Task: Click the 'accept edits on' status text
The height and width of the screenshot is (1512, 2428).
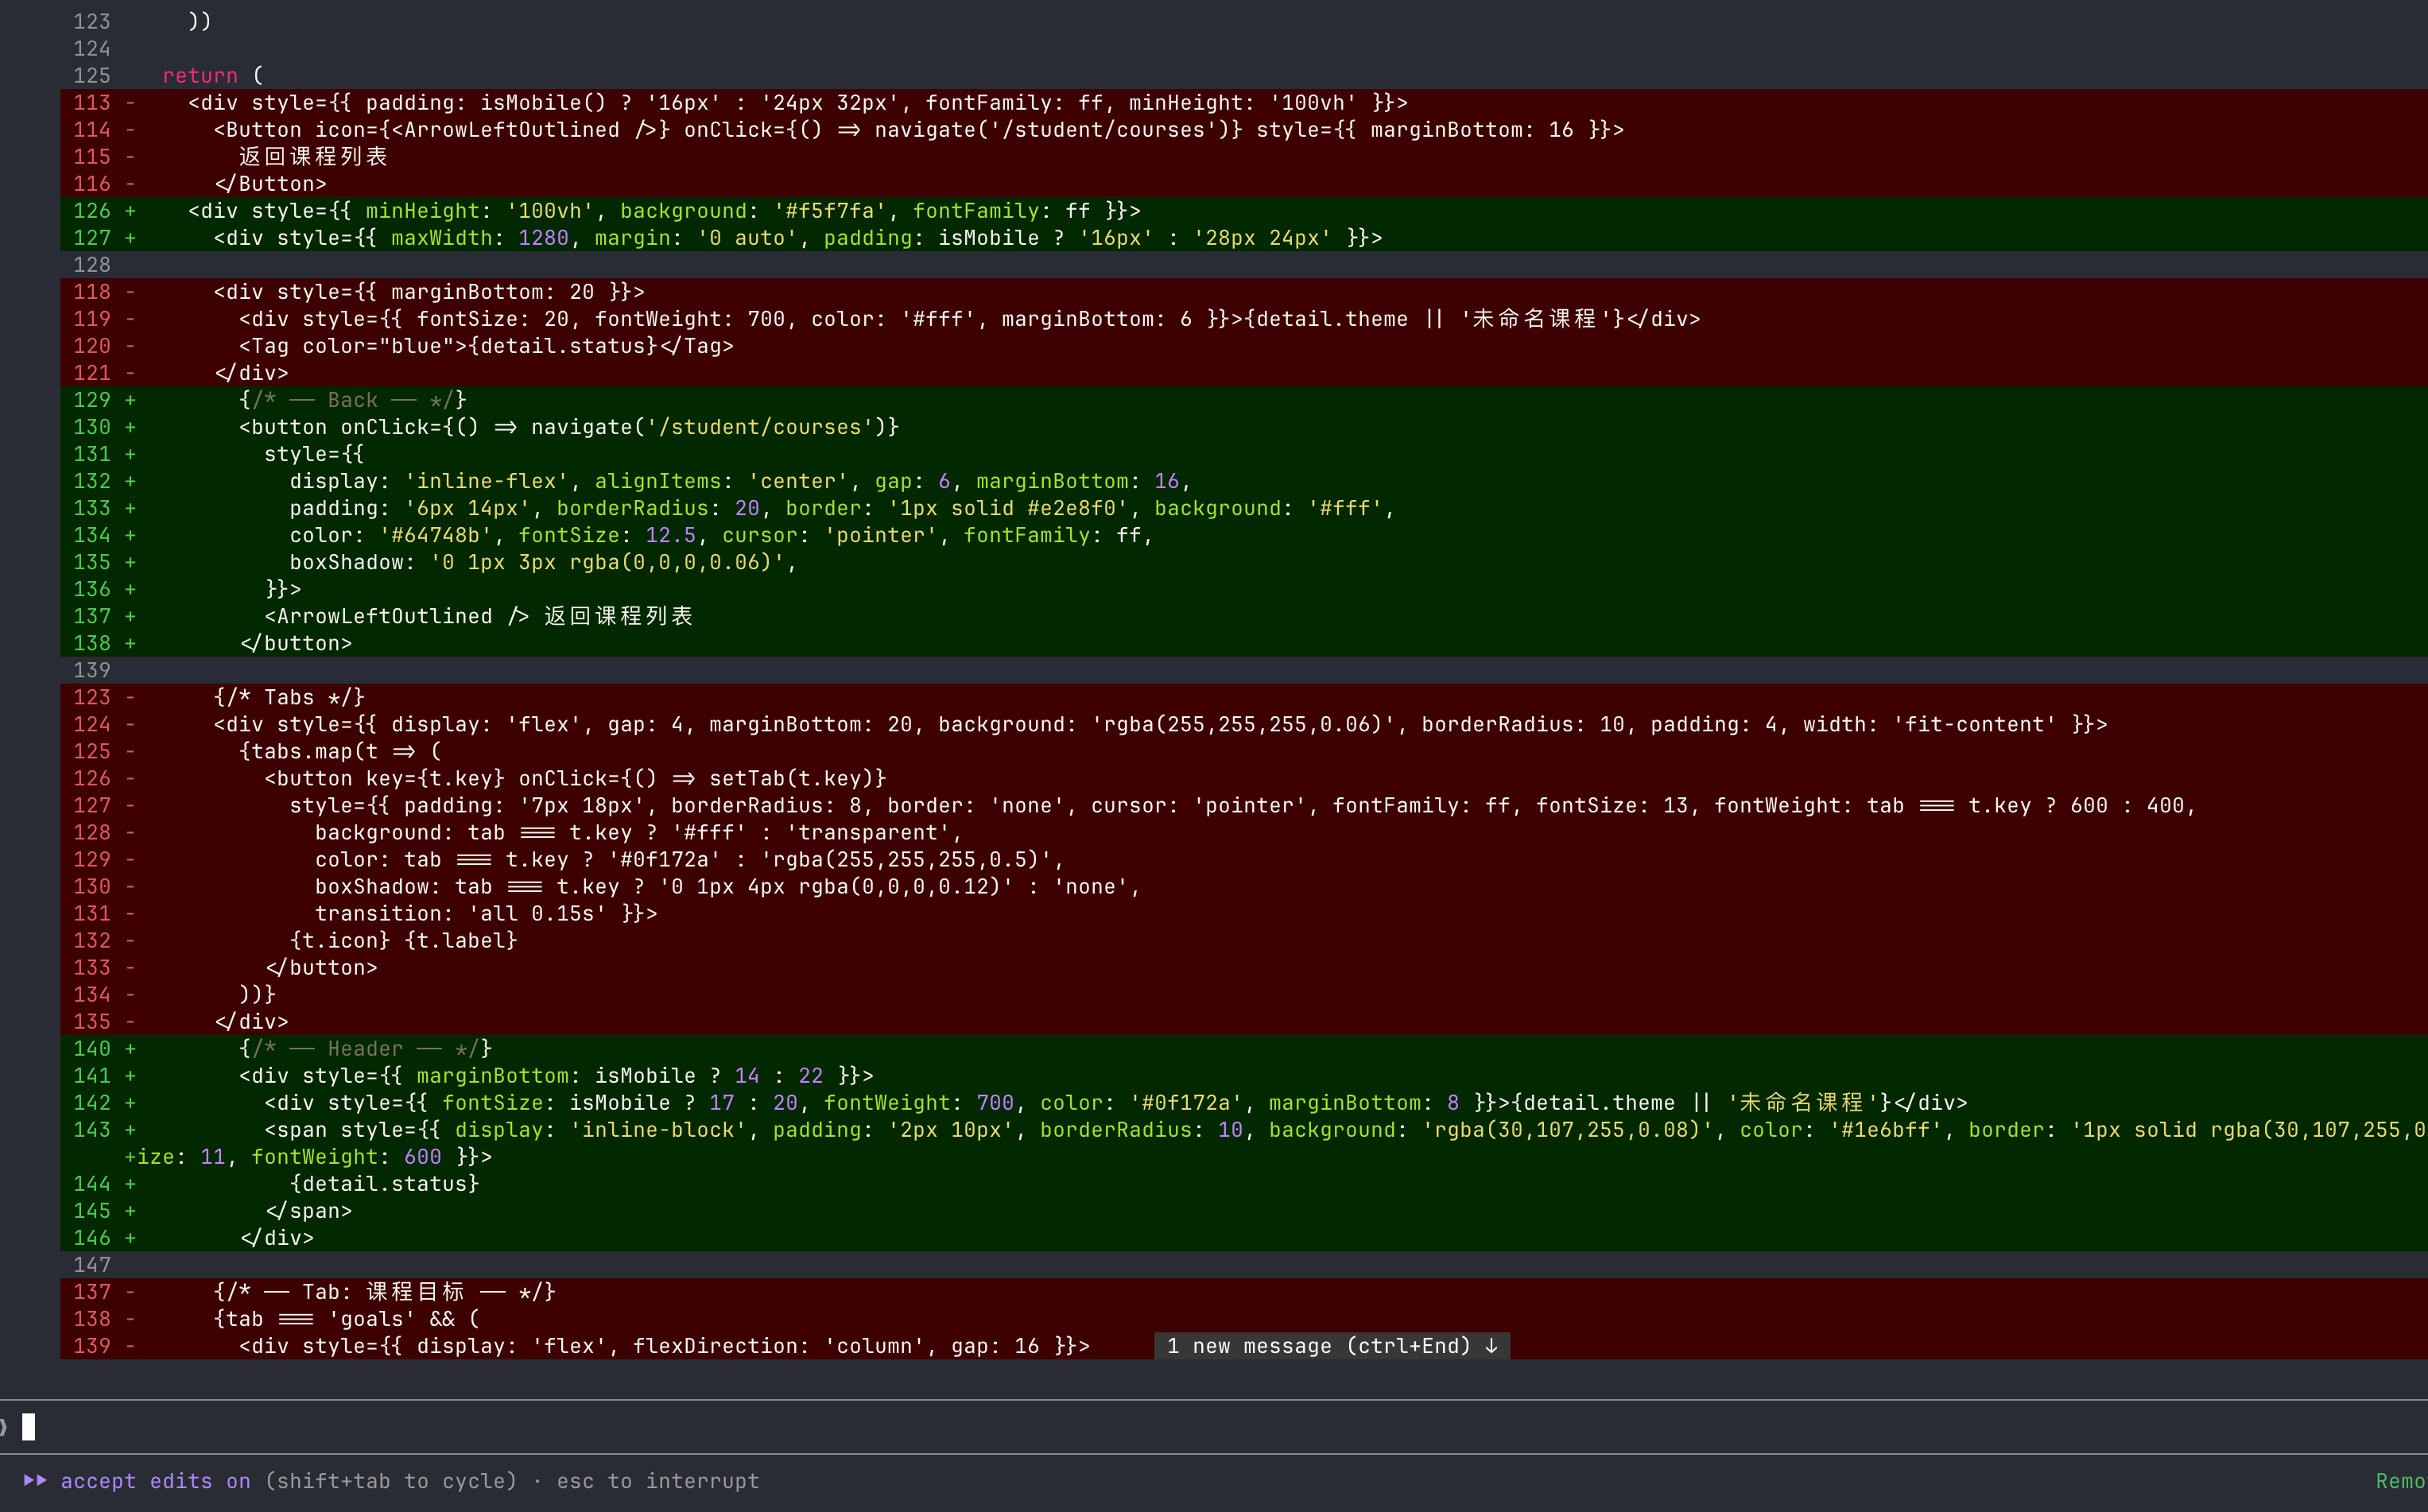Action: pos(155,1481)
